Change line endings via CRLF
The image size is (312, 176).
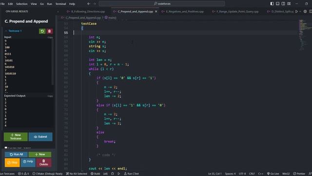(x=252, y=174)
